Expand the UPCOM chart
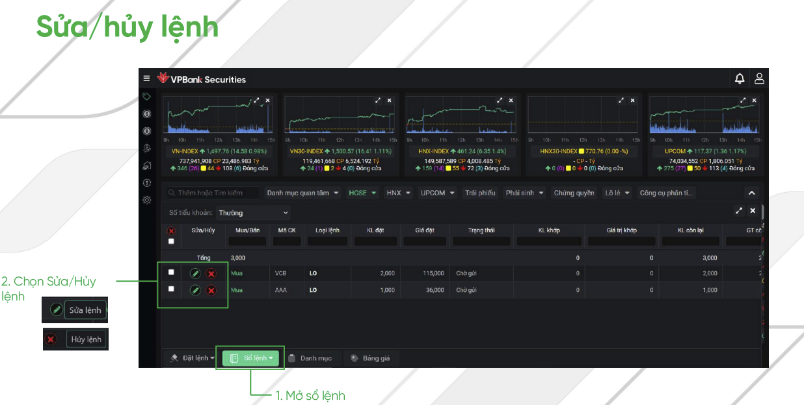The height and width of the screenshot is (405, 804). 743,101
